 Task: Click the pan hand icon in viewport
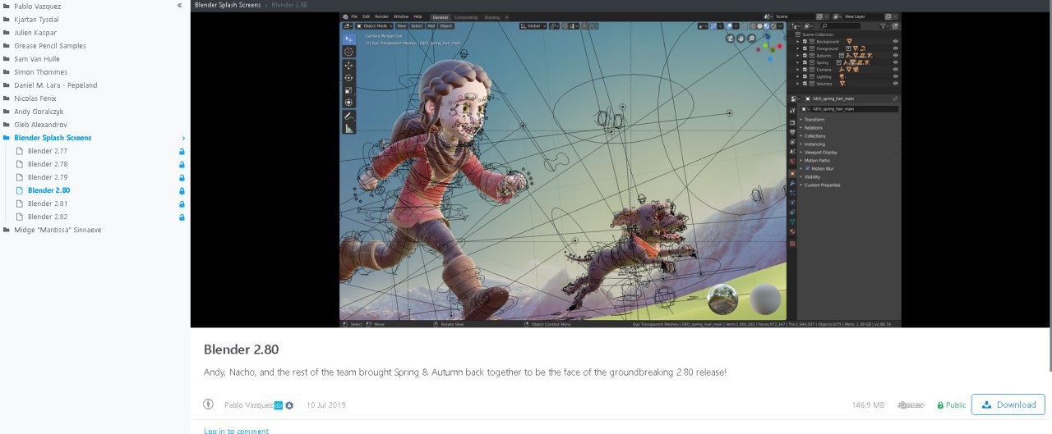(741, 38)
